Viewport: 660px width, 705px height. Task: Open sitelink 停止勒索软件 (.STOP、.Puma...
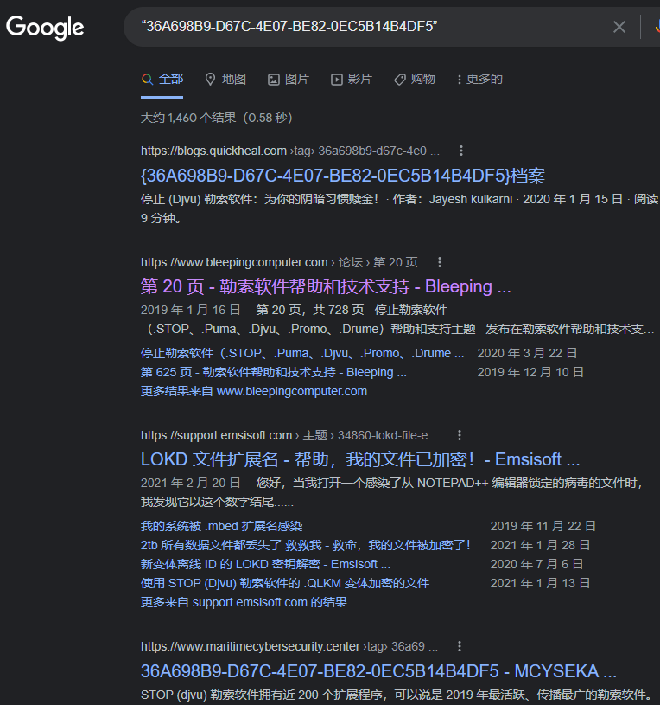(302, 354)
